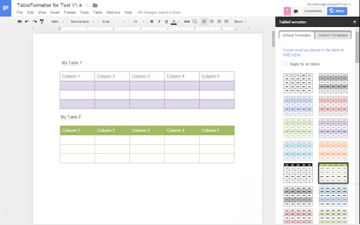The image size is (360, 225).
Task: Click the Redo icon
Action: coord(34,22)
